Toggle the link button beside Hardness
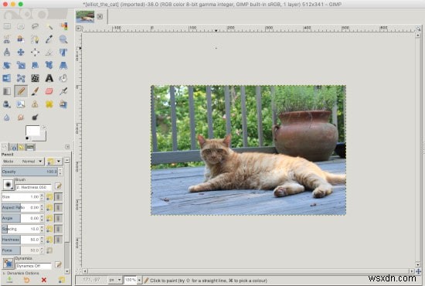Screen dimensions: 425x286 pos(58,240)
